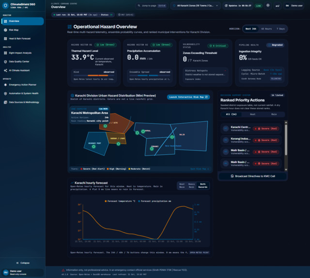Click the broadcast icon on the Broadcast Directives to KMC Cell button
This screenshot has width=310, height=278.
pyautogui.click(x=232, y=176)
